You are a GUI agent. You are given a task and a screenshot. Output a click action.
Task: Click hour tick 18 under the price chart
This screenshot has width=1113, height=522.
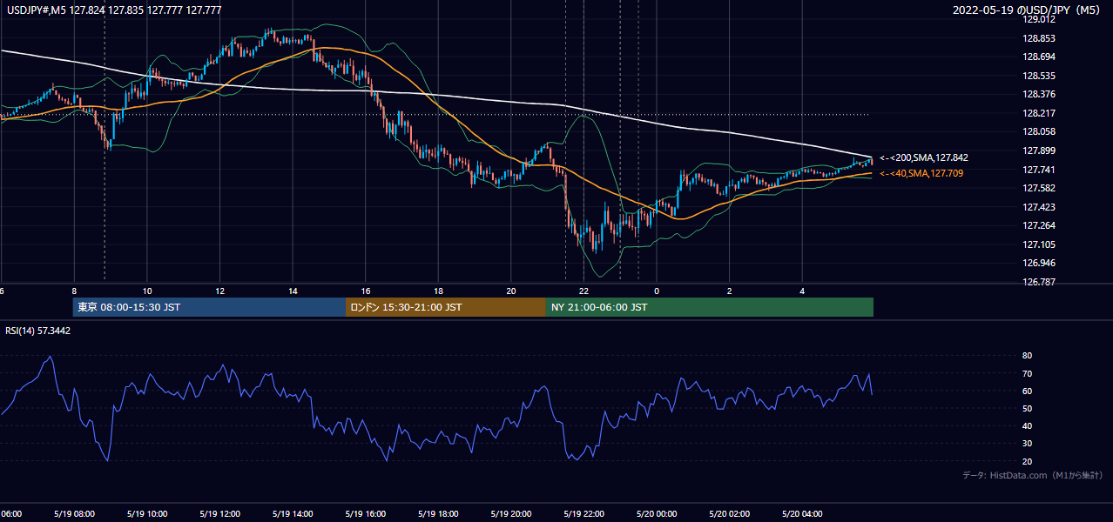[439, 291]
